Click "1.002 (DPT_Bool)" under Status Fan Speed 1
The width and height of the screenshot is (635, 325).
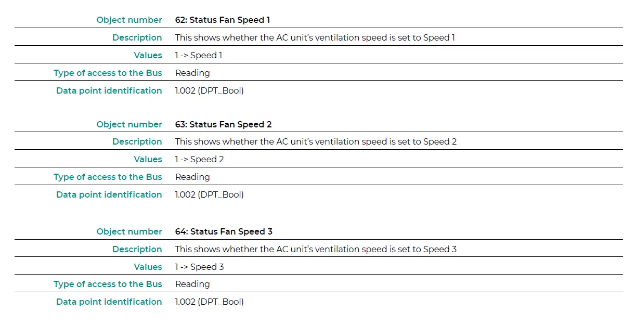(x=209, y=90)
